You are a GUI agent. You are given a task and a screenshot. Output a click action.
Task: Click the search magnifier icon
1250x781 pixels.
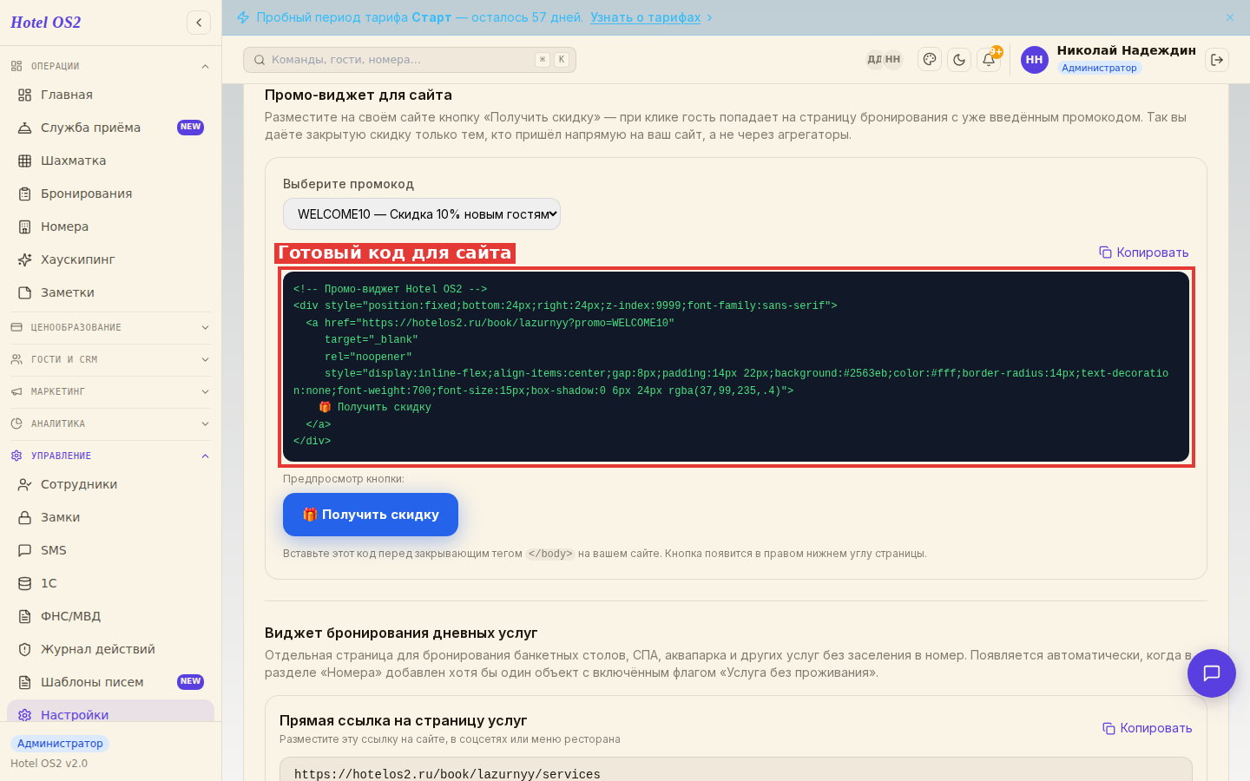(260, 60)
